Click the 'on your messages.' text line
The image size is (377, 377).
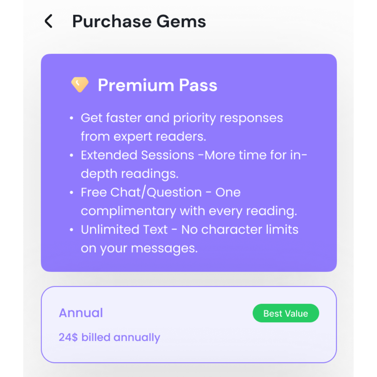139,248
